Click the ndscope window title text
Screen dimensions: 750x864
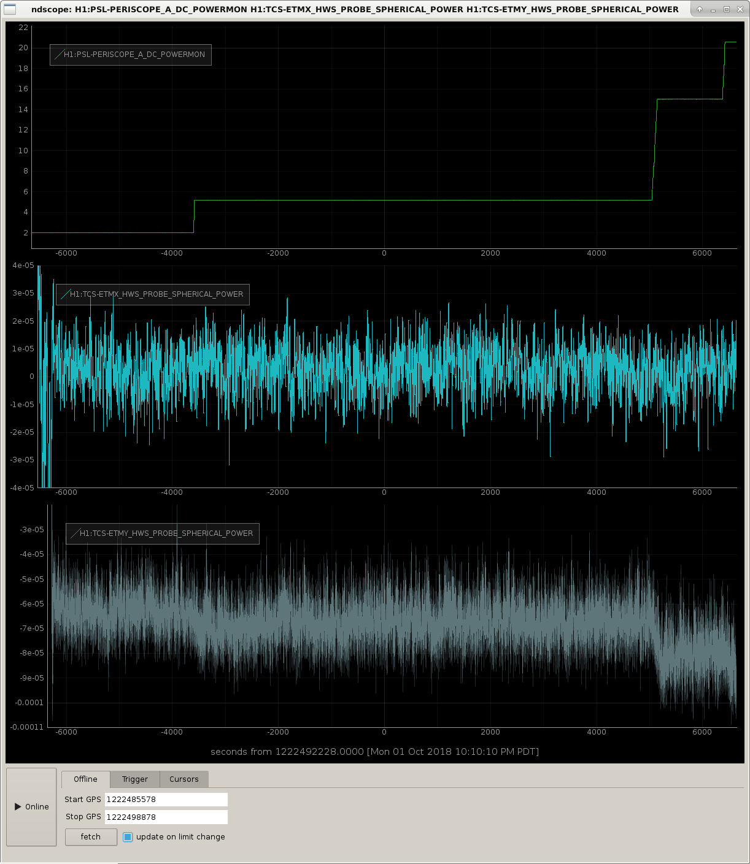click(x=355, y=9)
